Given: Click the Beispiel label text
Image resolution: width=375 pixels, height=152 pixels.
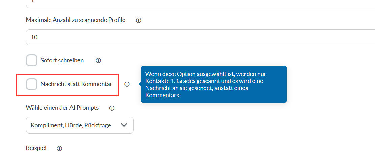Looking at the screenshot, I should point(36,148).
